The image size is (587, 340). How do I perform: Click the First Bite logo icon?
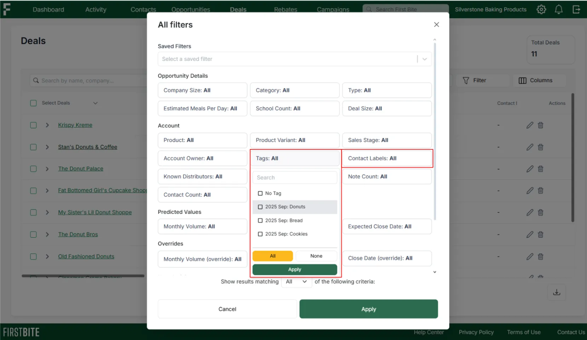(7, 9)
